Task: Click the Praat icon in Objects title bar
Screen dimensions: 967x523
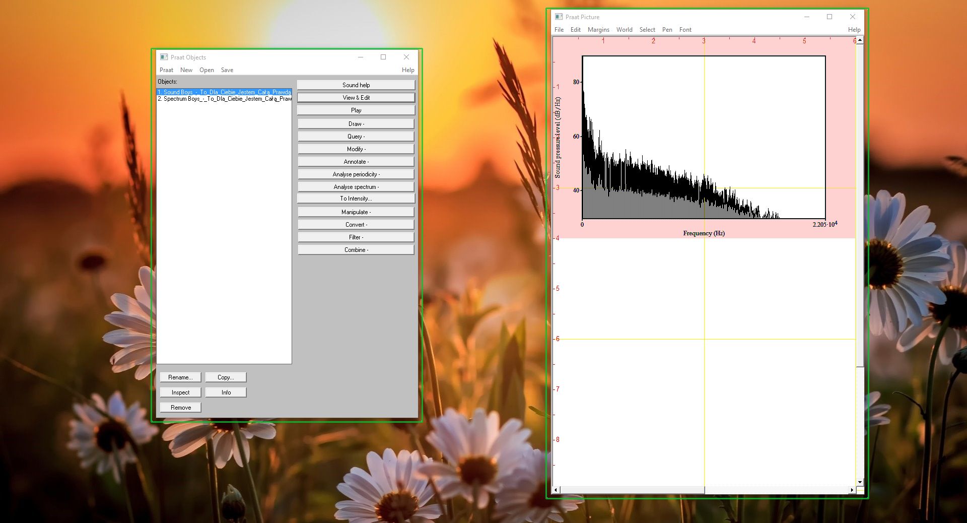Action: point(163,57)
